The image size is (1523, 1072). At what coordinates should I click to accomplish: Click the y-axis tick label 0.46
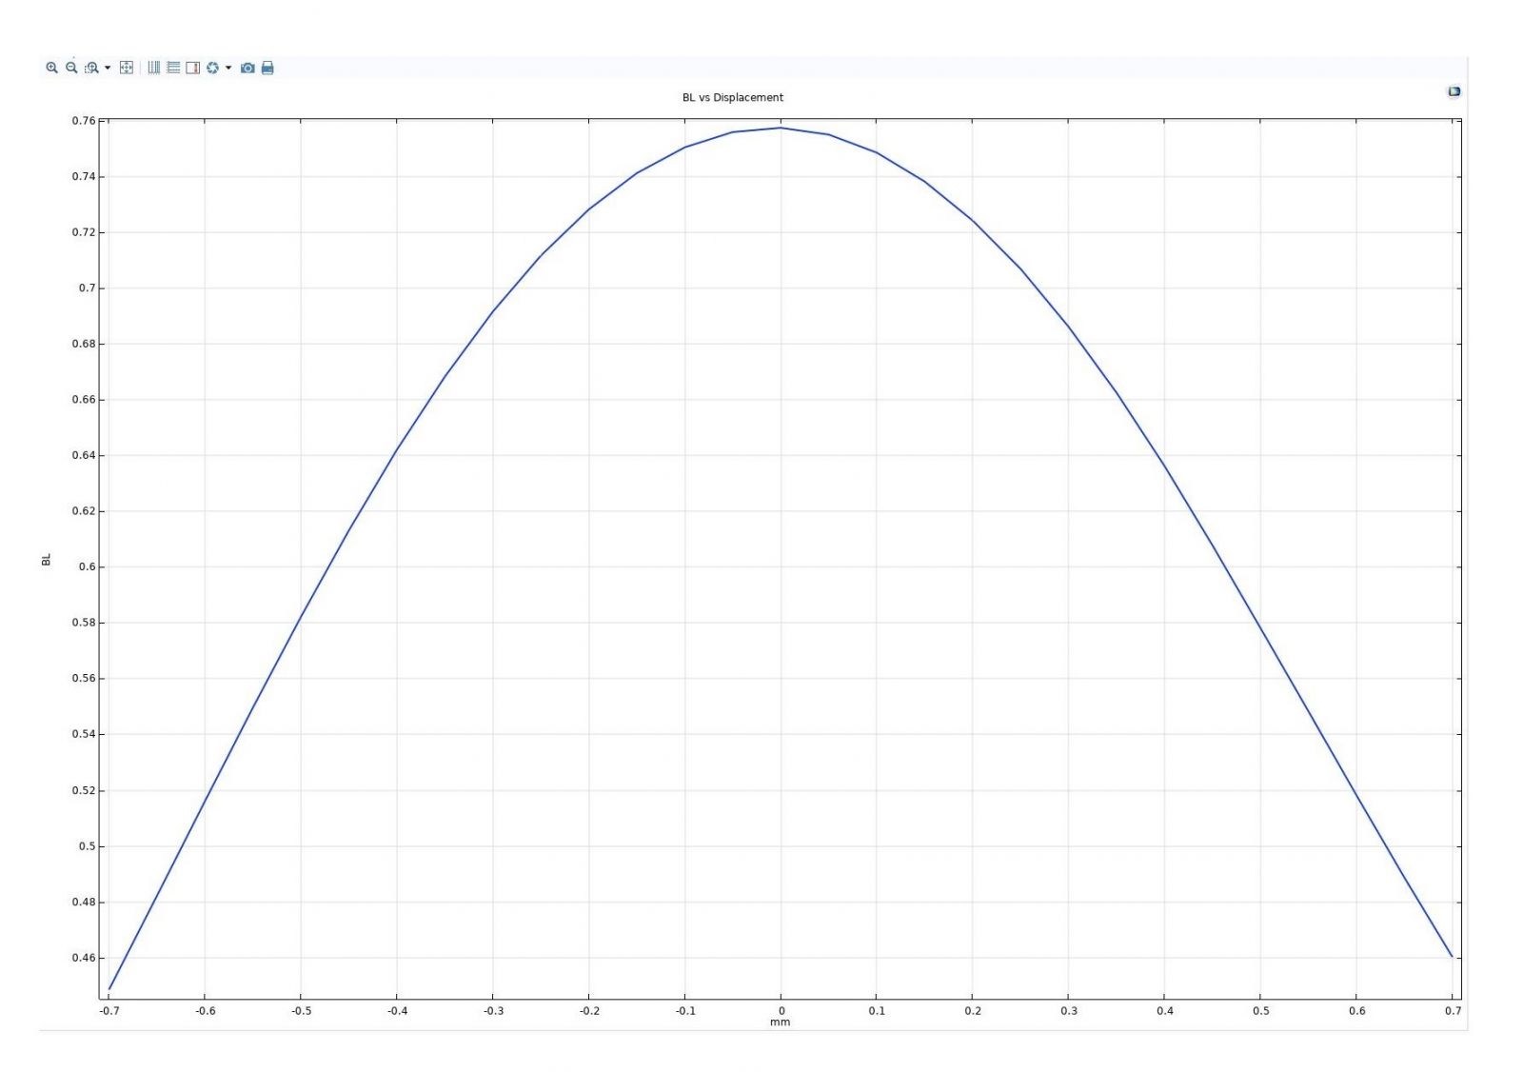pos(84,958)
